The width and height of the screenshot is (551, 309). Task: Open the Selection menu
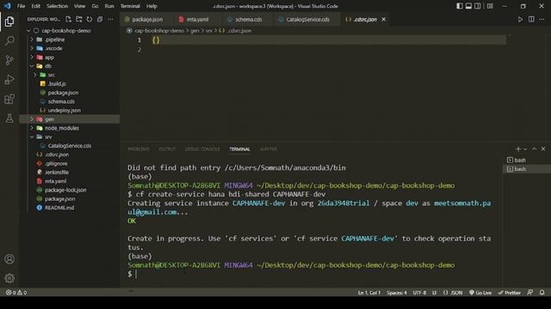point(58,6)
